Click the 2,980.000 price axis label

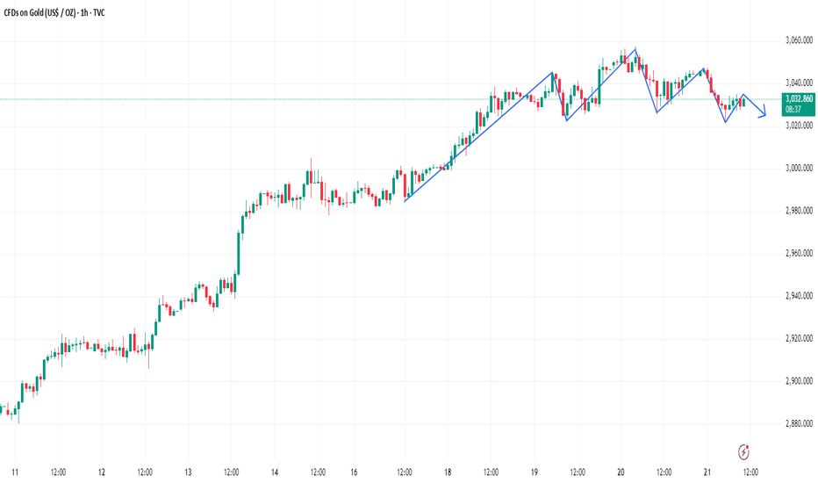800,211
